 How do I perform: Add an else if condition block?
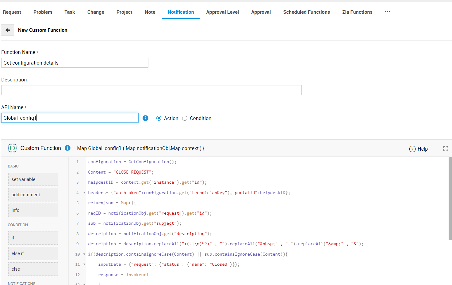[33, 253]
